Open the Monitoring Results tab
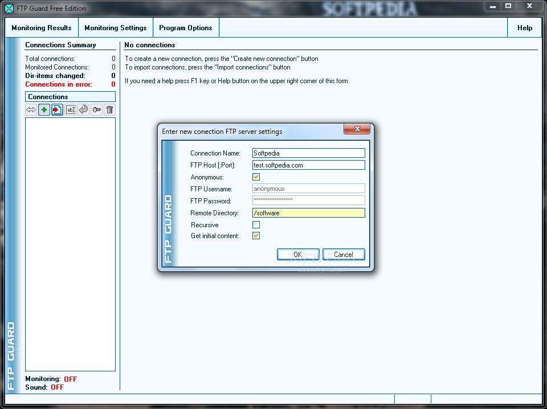 point(42,28)
